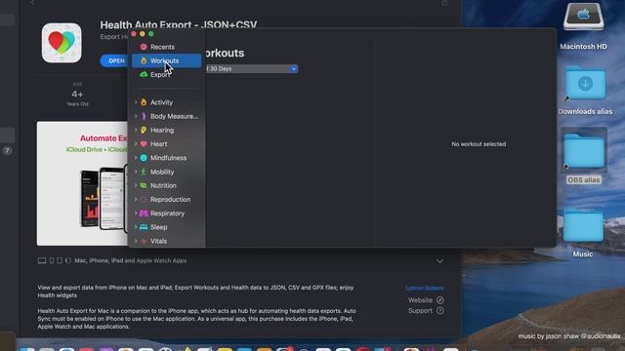Click the 4+ age rating
The image size is (625, 351).
click(x=77, y=95)
